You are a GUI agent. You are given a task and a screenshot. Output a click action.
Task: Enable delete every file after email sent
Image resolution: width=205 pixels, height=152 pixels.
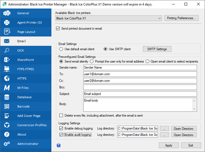click(x=61, y=116)
